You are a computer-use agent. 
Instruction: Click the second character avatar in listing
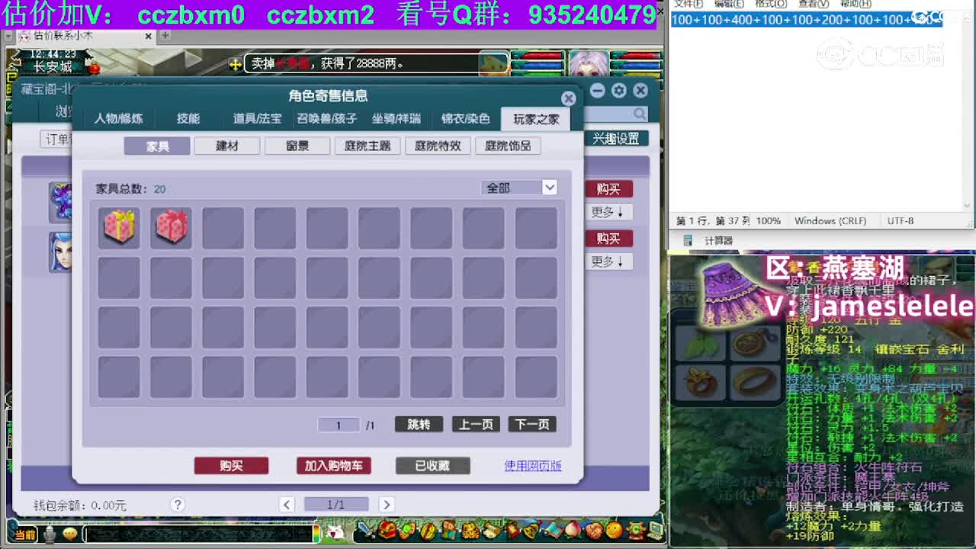[x=60, y=252]
